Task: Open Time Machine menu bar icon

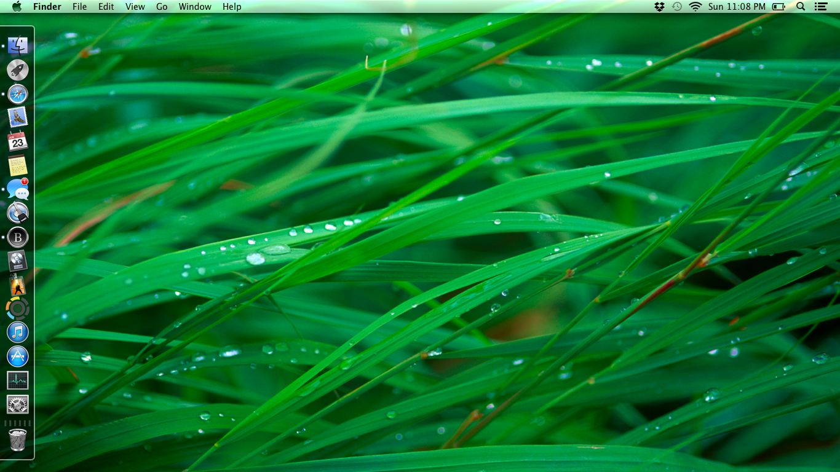Action: pos(677,7)
